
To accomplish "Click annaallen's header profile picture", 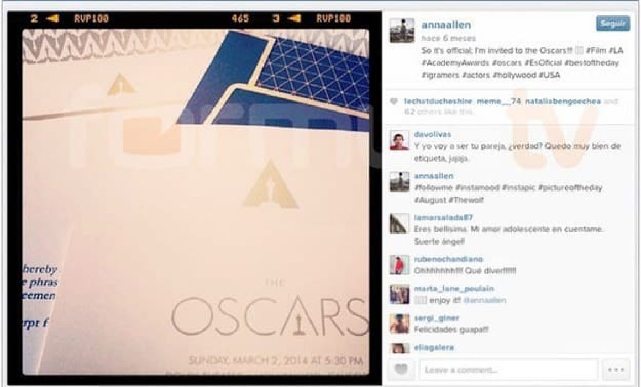I will coord(401,30).
